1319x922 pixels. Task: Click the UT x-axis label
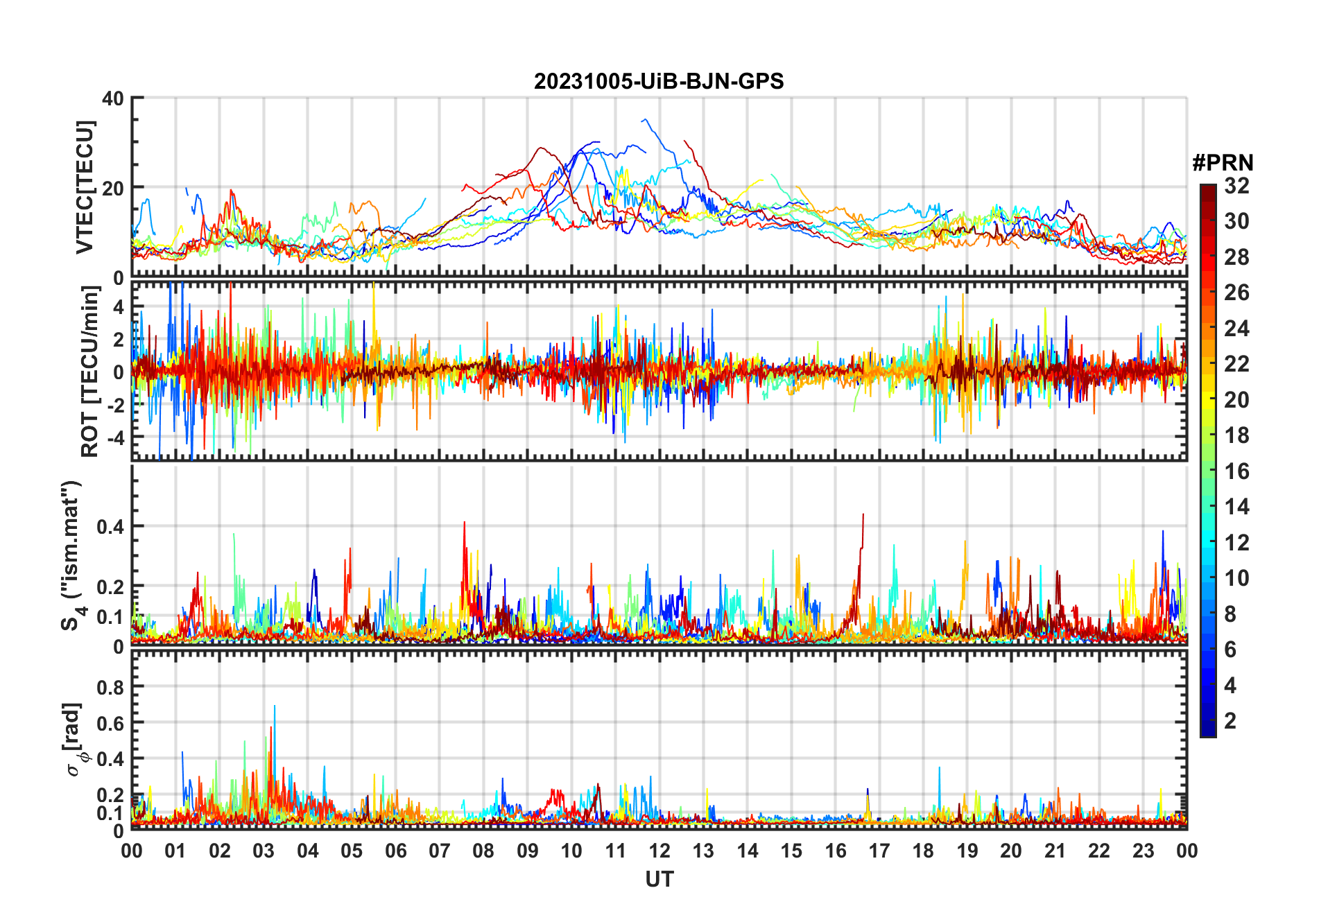659,879
